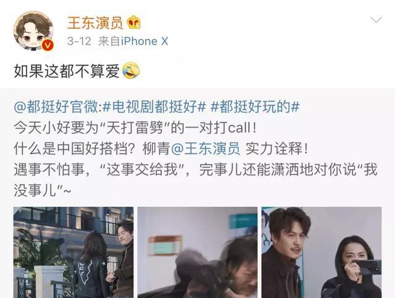This screenshot has height=298, width=395.
Task: Tap reposted text 今天小好要为 line
Action: 136,128
